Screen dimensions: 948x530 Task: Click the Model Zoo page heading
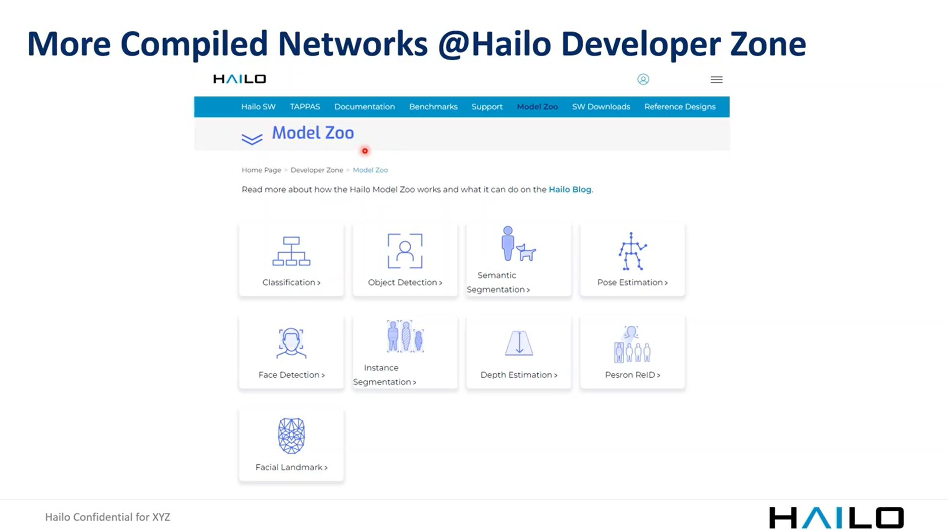point(313,133)
